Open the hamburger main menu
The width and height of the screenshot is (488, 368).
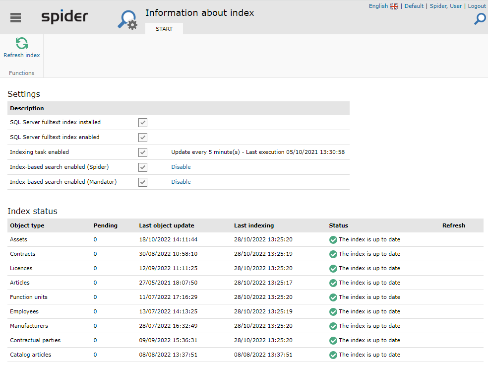tap(15, 17)
